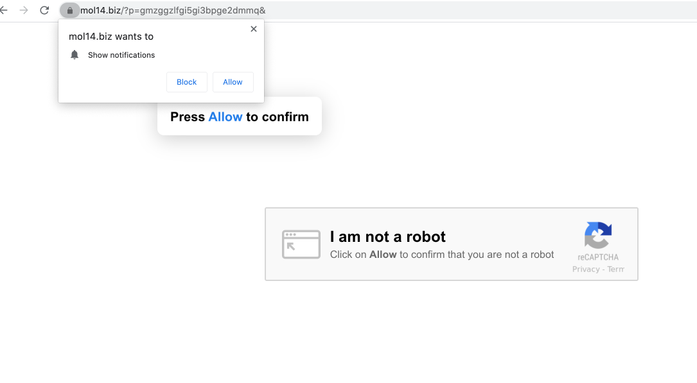Click the reCAPTCHA text label
Image resolution: width=697 pixels, height=383 pixels.
pyautogui.click(x=597, y=257)
